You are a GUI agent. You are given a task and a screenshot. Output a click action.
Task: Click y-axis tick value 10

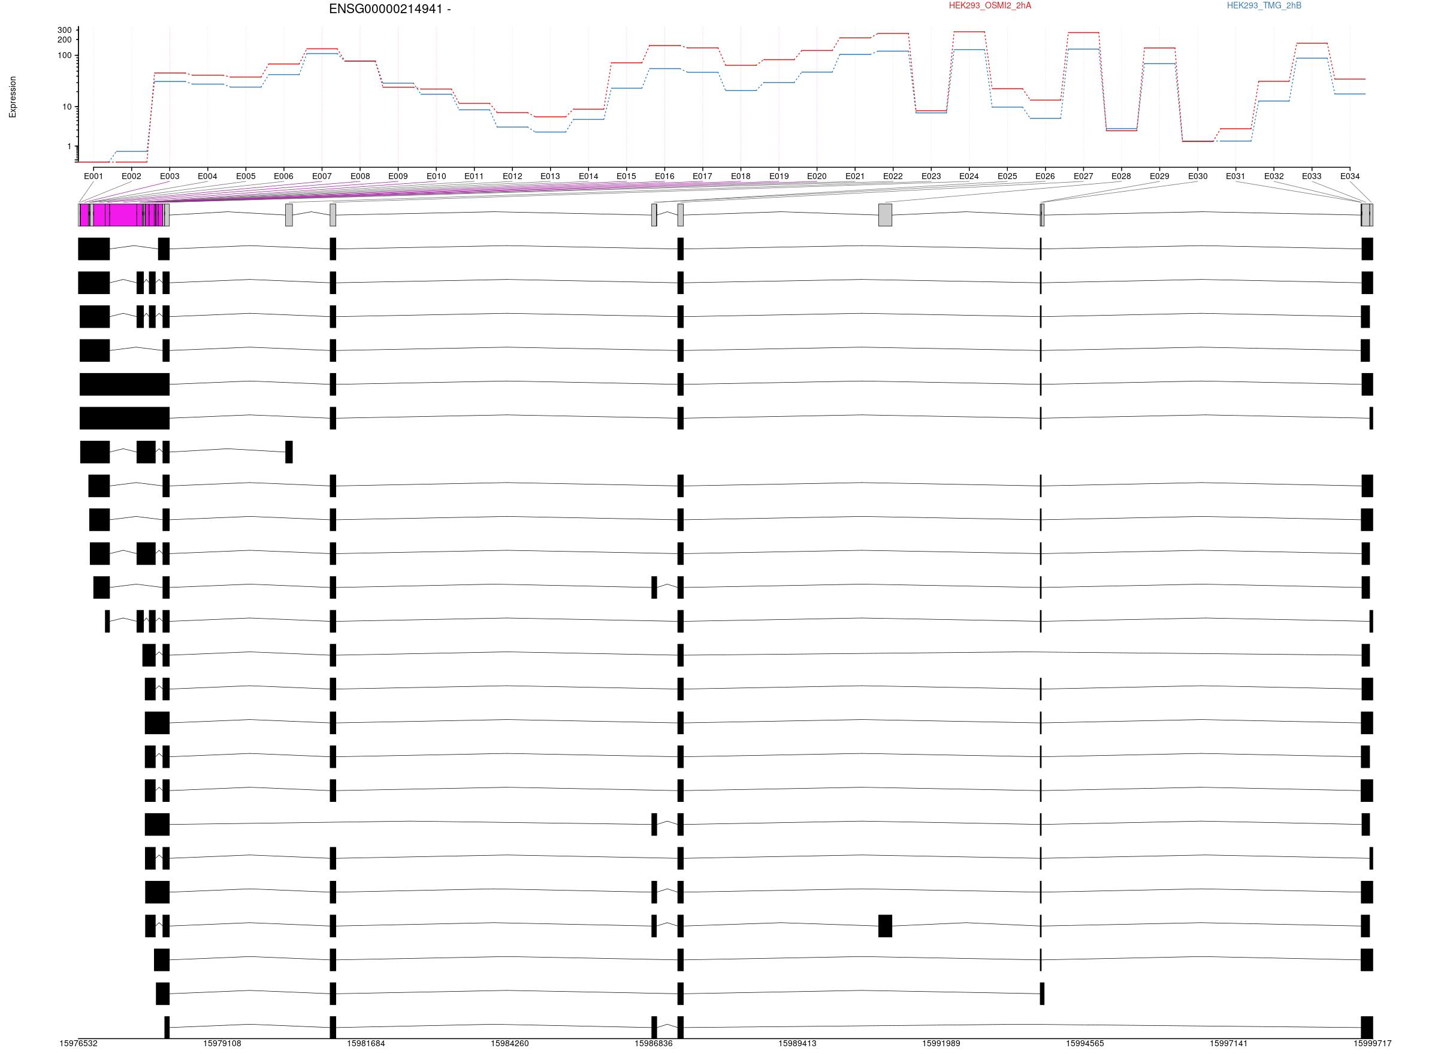coord(67,107)
